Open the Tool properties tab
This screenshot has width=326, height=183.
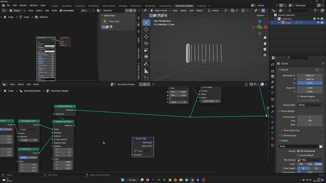coord(273,65)
